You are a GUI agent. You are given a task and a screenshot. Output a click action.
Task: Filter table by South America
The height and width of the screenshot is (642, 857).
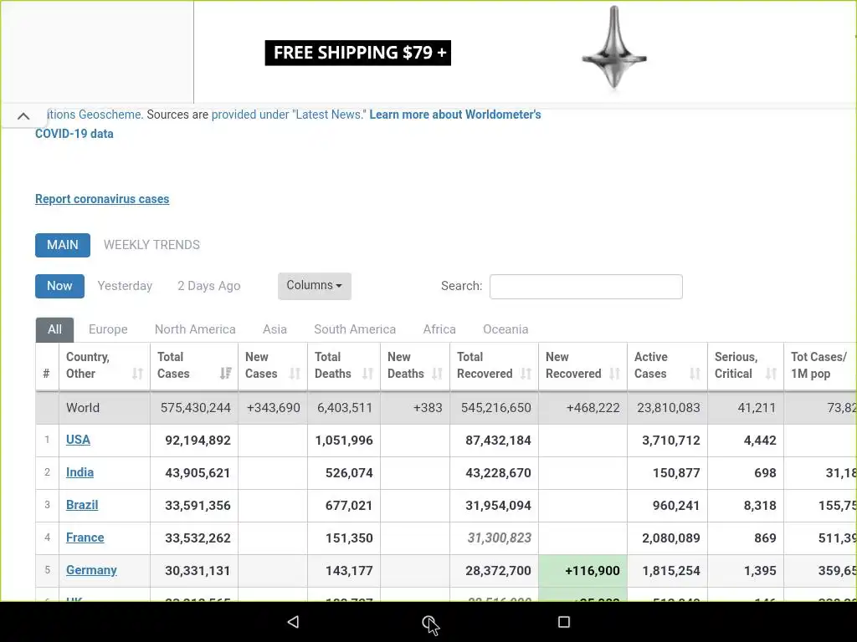coord(355,329)
